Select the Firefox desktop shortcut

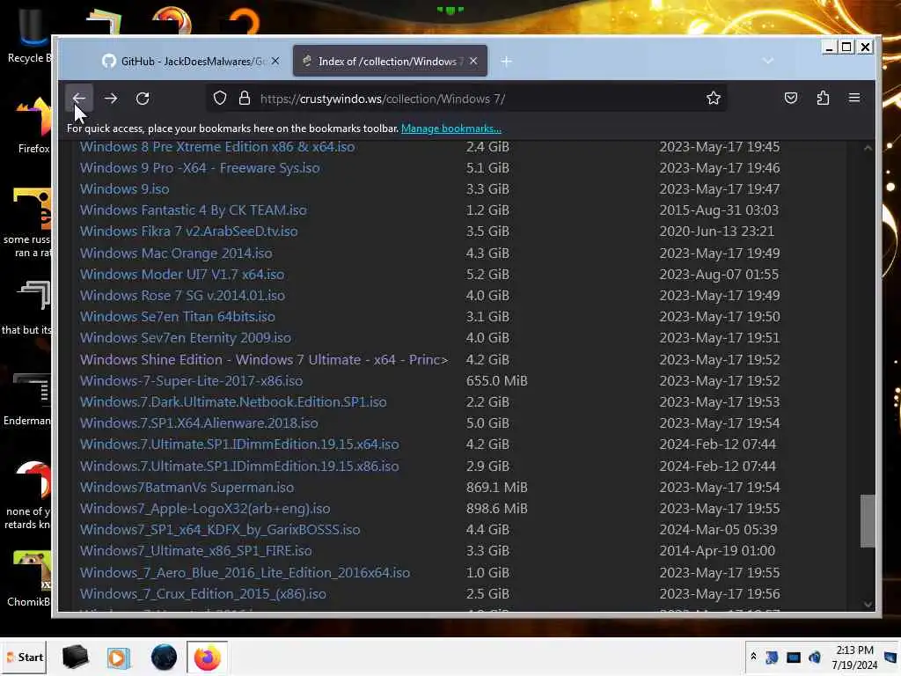tap(33, 125)
